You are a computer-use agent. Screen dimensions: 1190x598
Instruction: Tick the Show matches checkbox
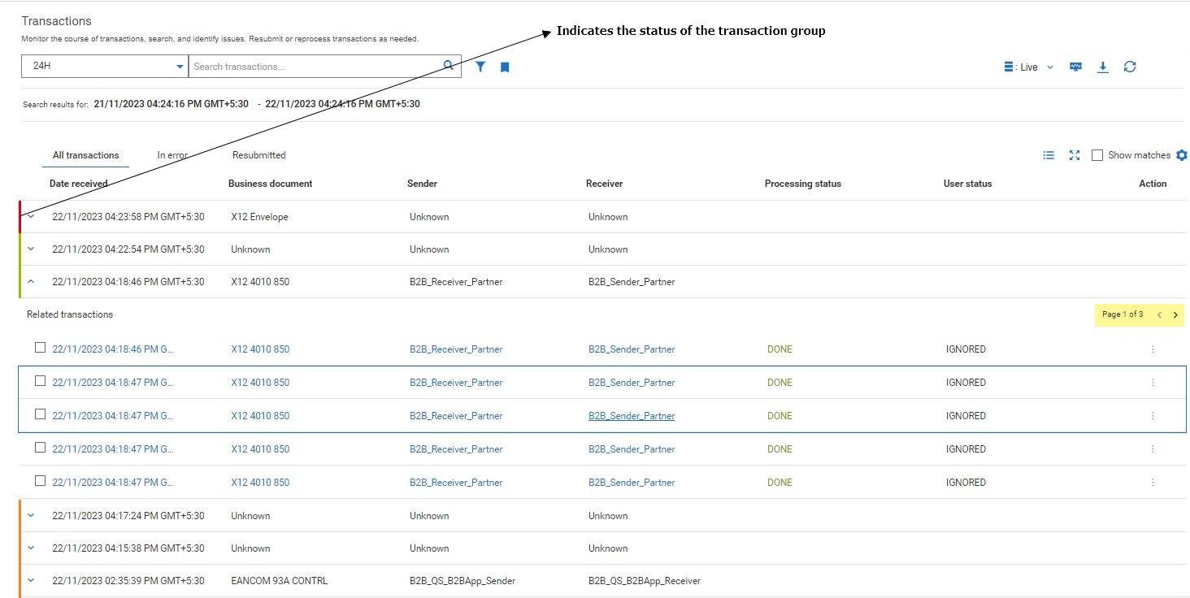[x=1097, y=155]
